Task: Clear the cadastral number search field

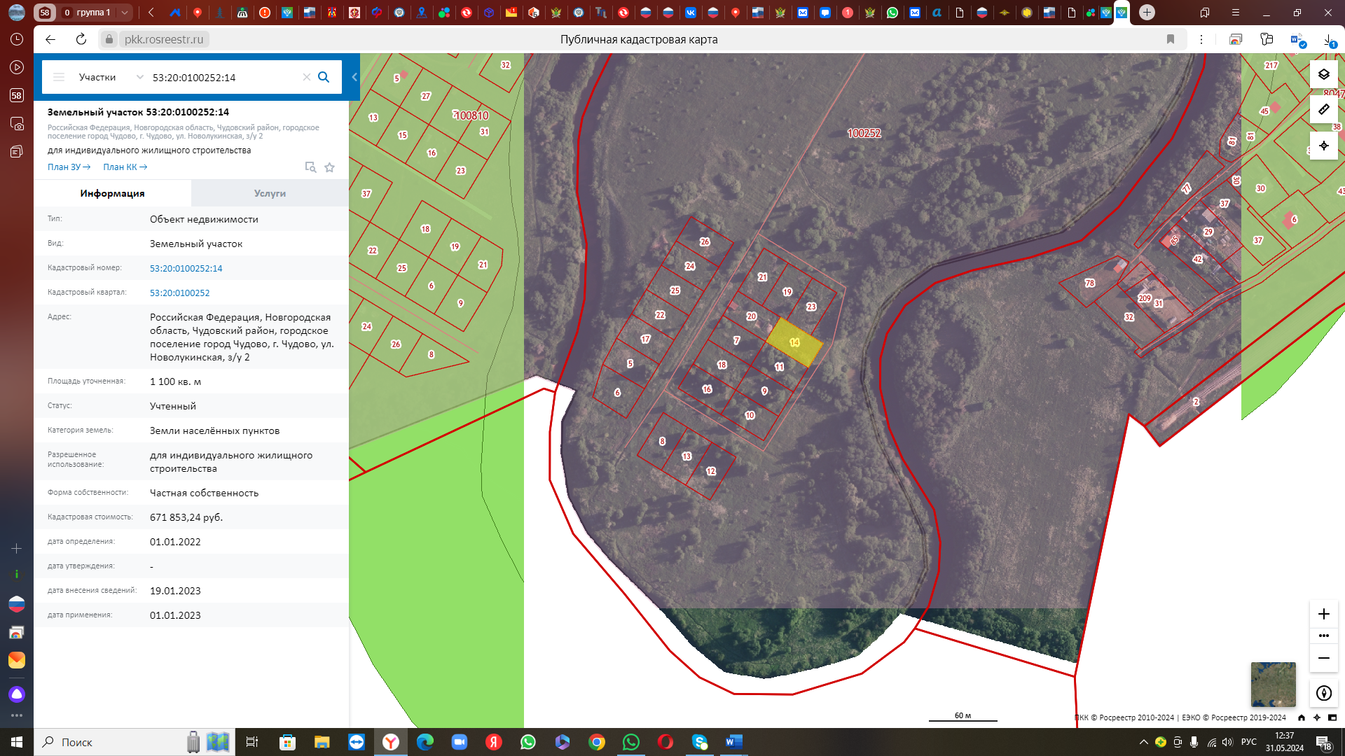Action: (306, 77)
